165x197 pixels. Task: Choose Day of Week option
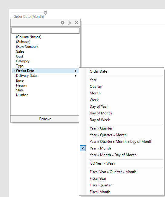point(100,120)
